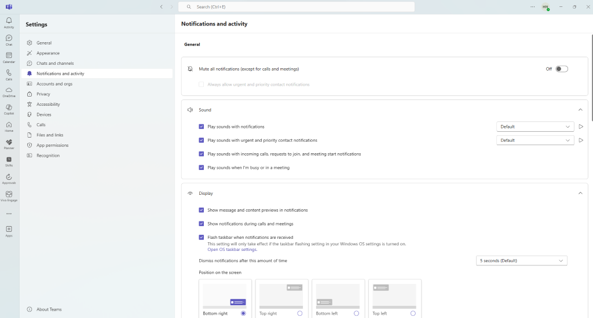Choose the Top right position thumbnail
The width and height of the screenshot is (593, 318).
281,296
